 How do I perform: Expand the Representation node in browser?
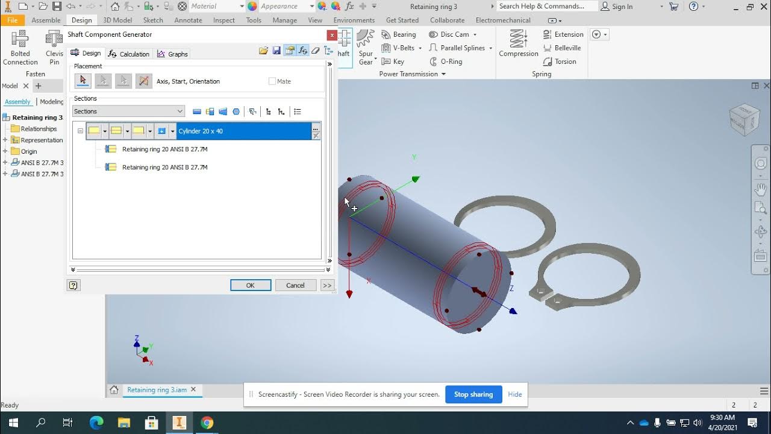coord(5,140)
